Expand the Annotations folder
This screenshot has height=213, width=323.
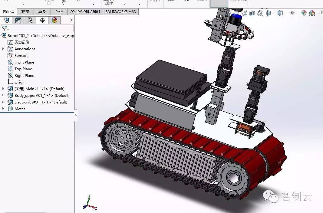point(3,49)
